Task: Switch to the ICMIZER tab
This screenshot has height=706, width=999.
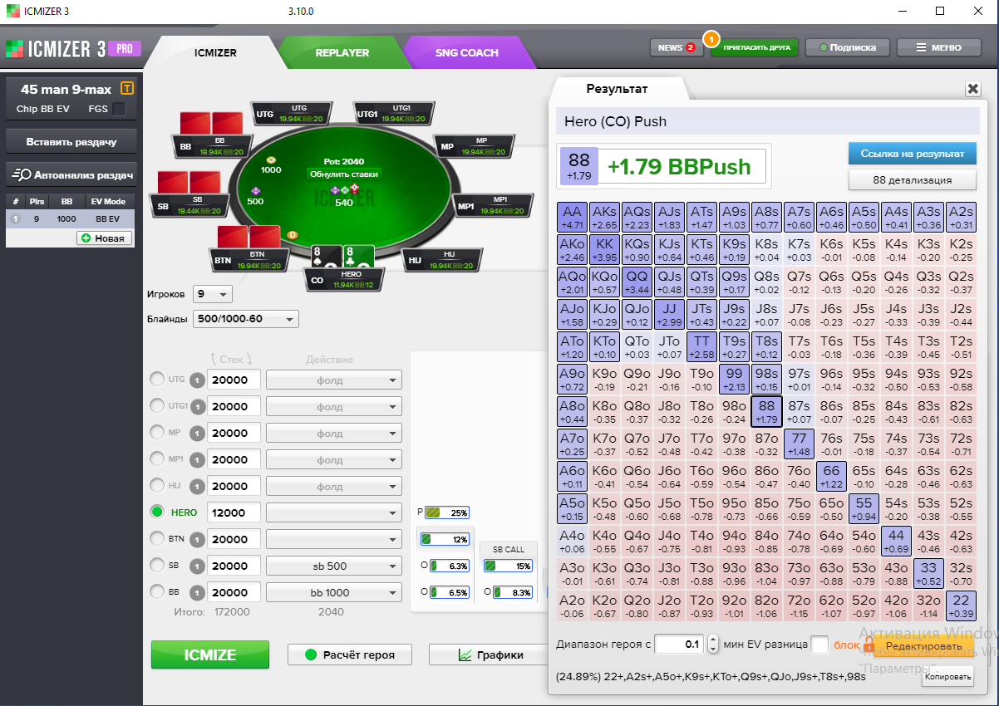Action: click(215, 52)
